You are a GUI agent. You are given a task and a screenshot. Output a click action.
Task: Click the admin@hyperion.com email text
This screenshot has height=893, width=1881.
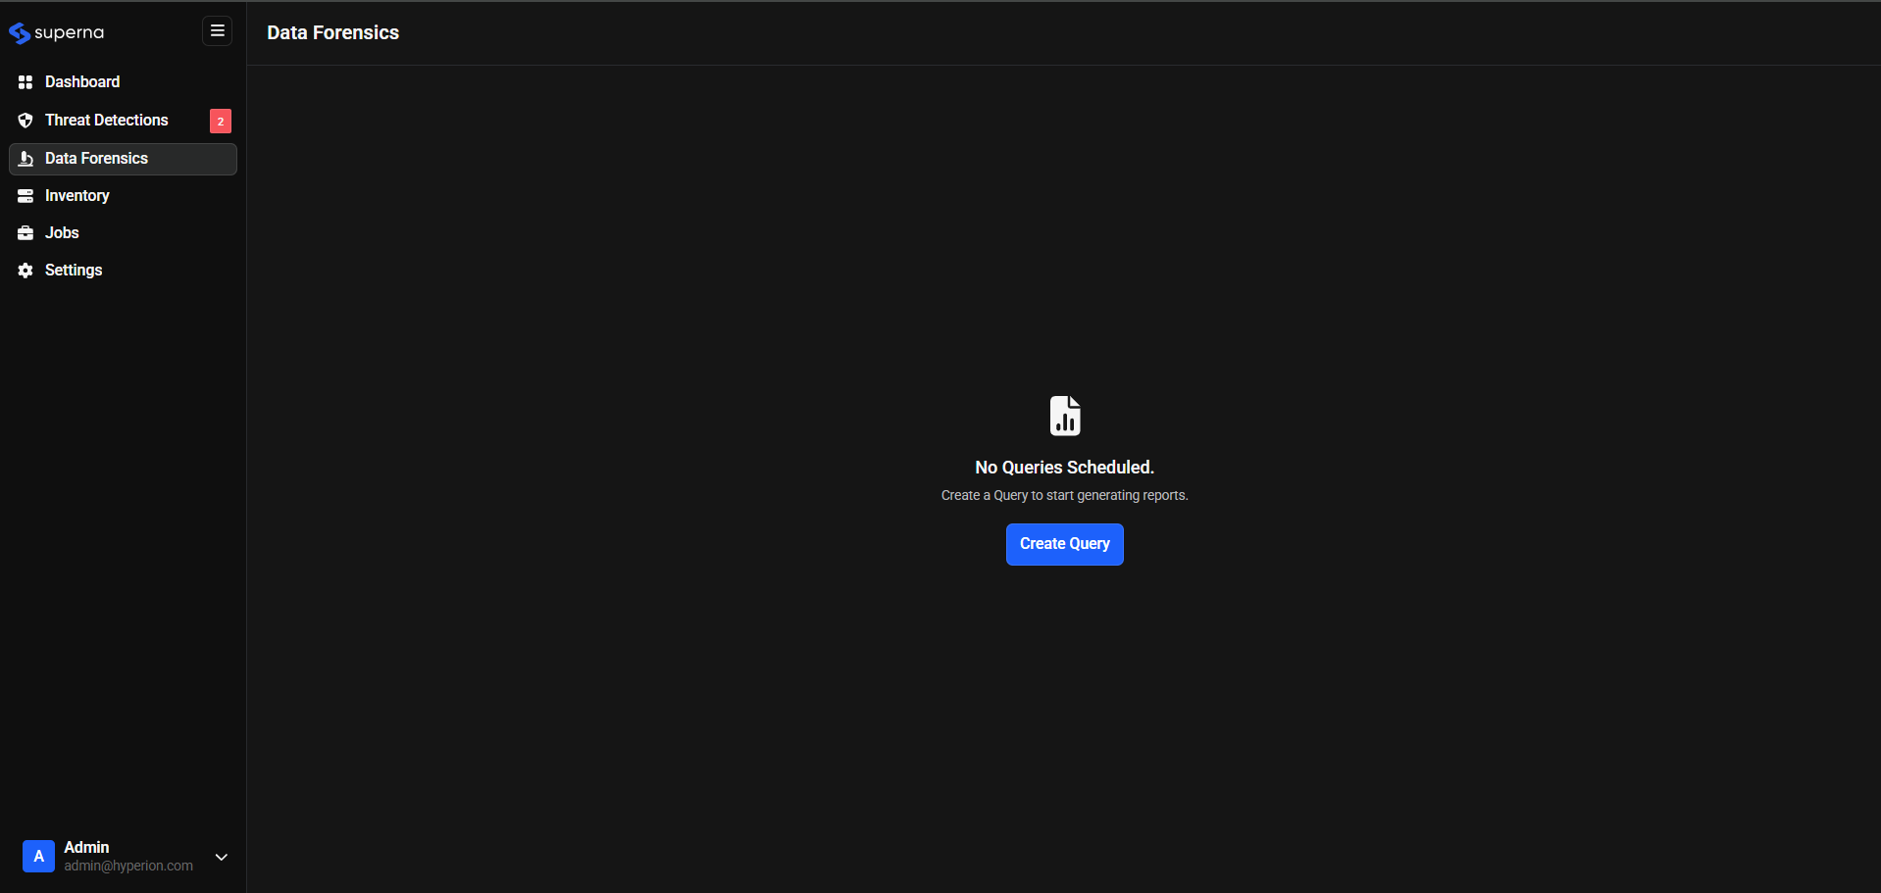point(128,866)
